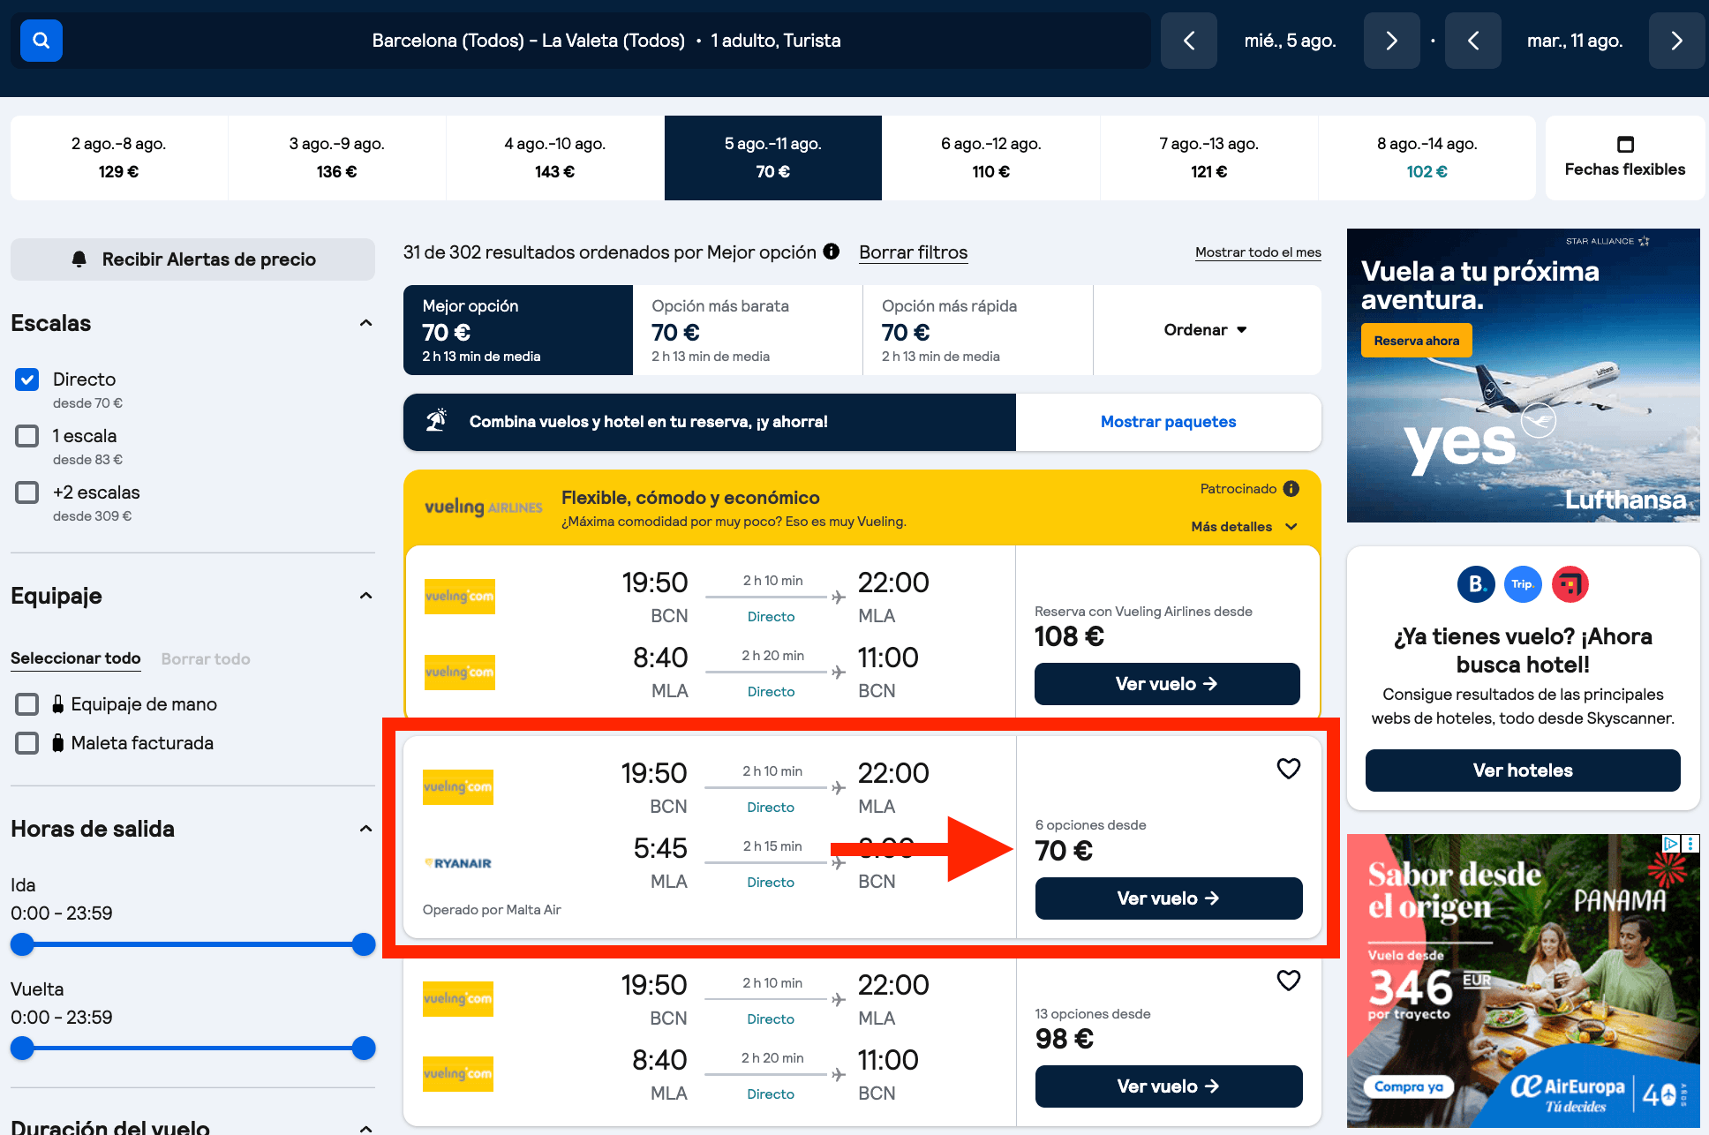Save the 98 € flight with heart icon
This screenshot has height=1135, width=1709.
click(1288, 981)
